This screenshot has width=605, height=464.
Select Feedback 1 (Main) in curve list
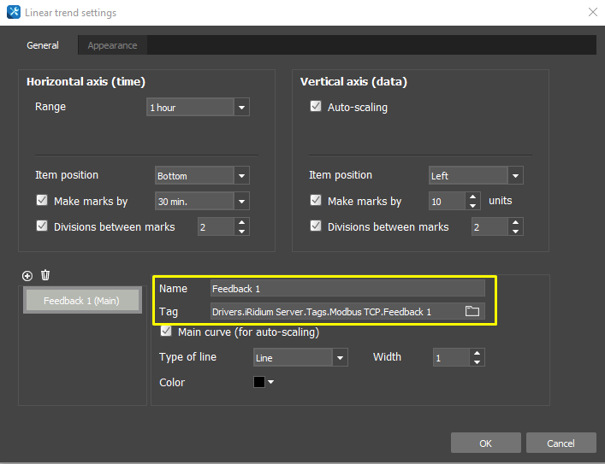[81, 301]
